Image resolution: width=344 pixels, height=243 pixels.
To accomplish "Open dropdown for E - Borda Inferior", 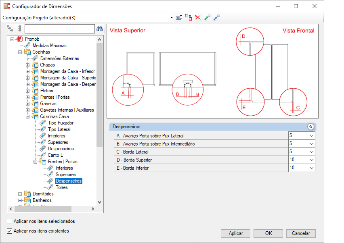I will (312, 168).
